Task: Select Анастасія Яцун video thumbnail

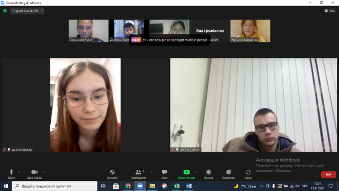Action: [x=88, y=31]
